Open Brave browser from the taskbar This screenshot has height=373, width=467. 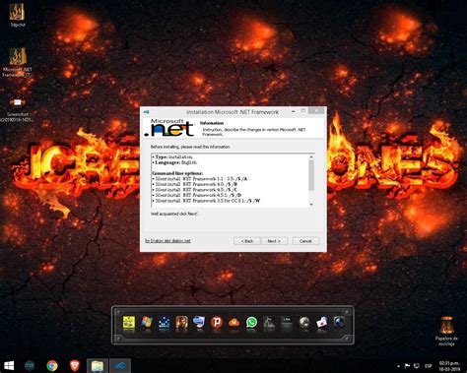click(75, 365)
